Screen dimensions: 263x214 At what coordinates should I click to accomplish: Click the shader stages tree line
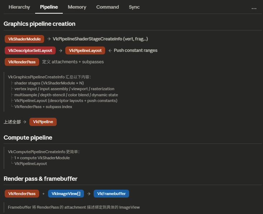[49, 83]
